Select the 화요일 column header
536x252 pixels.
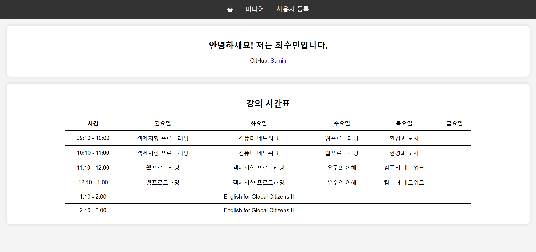[x=258, y=123]
